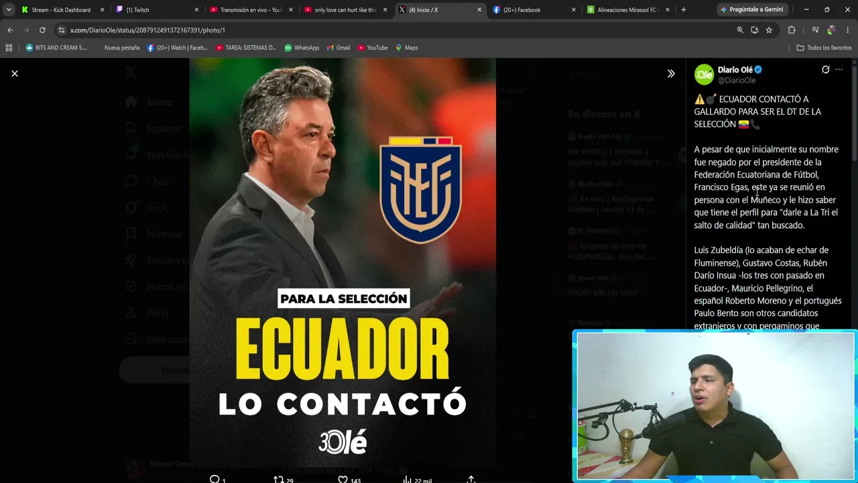Click the webcam overlay video

[x=715, y=406]
